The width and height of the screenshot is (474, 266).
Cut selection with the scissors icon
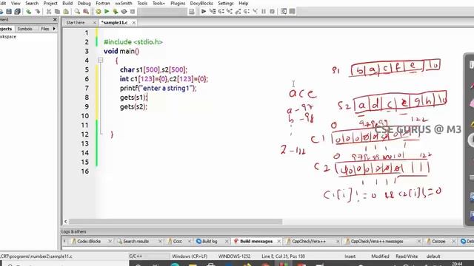point(48,12)
